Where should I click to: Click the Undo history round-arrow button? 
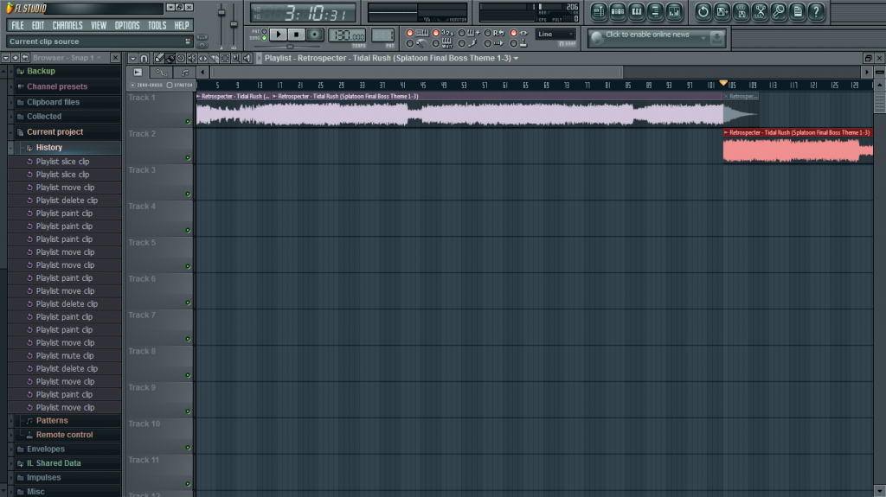[703, 11]
